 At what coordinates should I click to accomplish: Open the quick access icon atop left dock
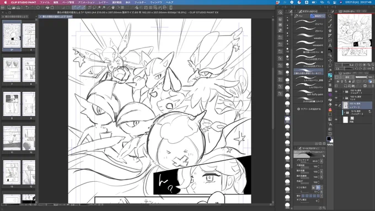click(x=280, y=12)
